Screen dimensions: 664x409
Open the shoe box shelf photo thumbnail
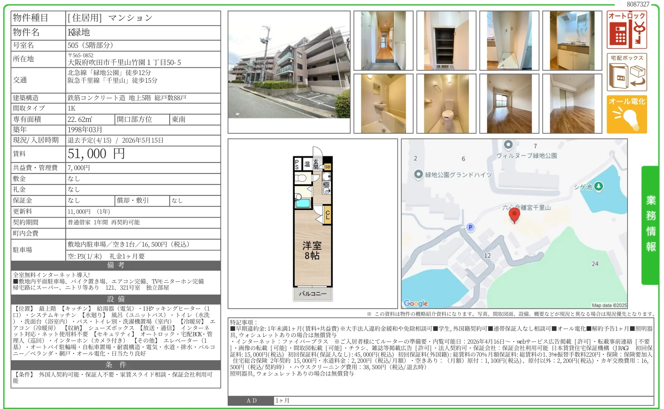446,40
